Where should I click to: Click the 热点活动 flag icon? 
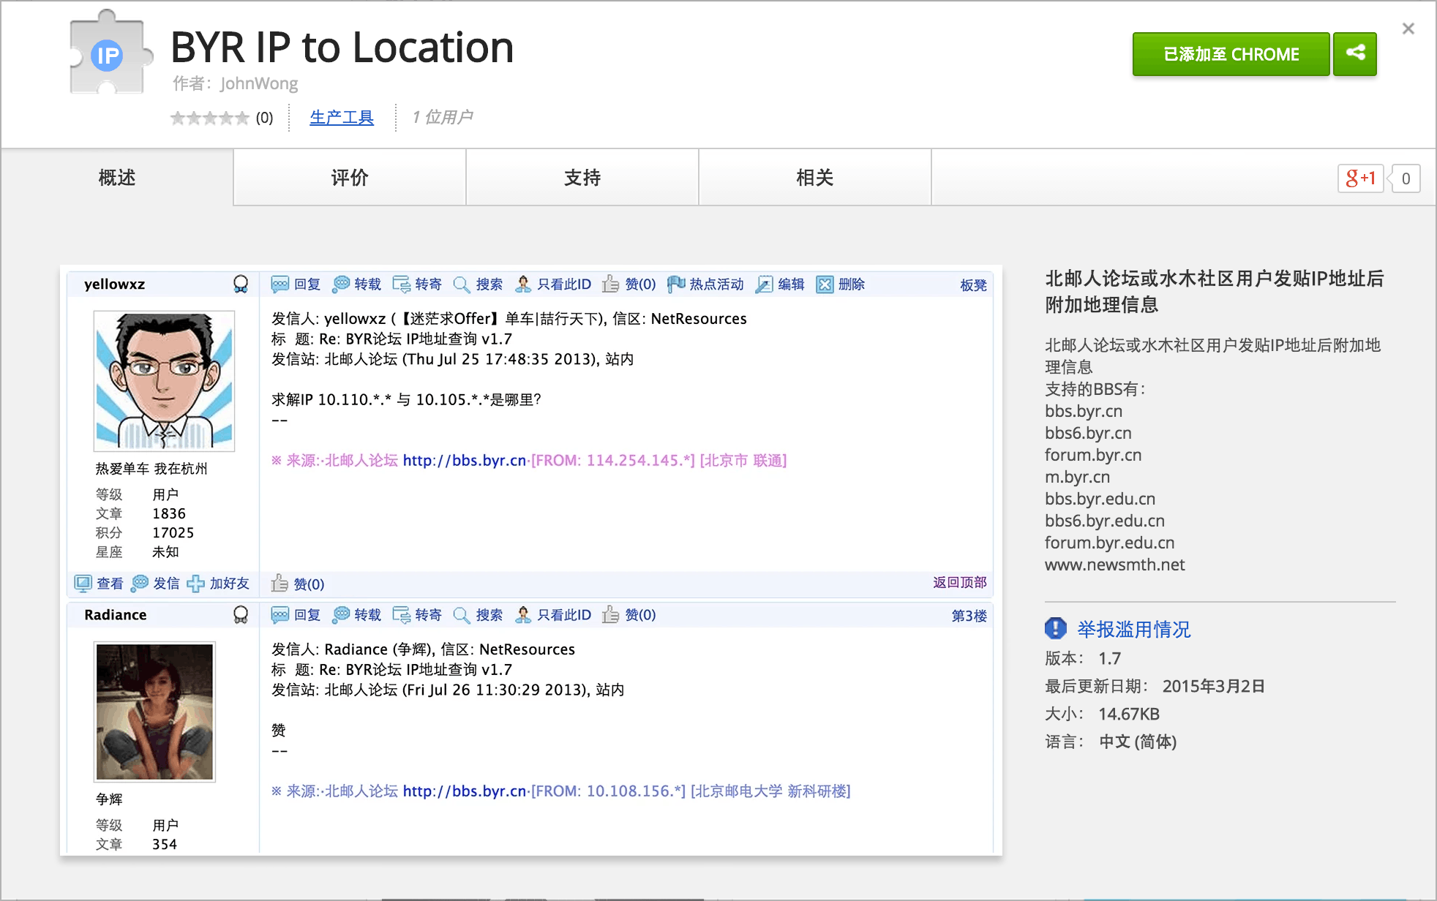676,284
